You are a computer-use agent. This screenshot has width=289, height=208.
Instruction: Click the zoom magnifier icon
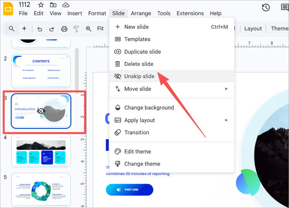point(88,29)
